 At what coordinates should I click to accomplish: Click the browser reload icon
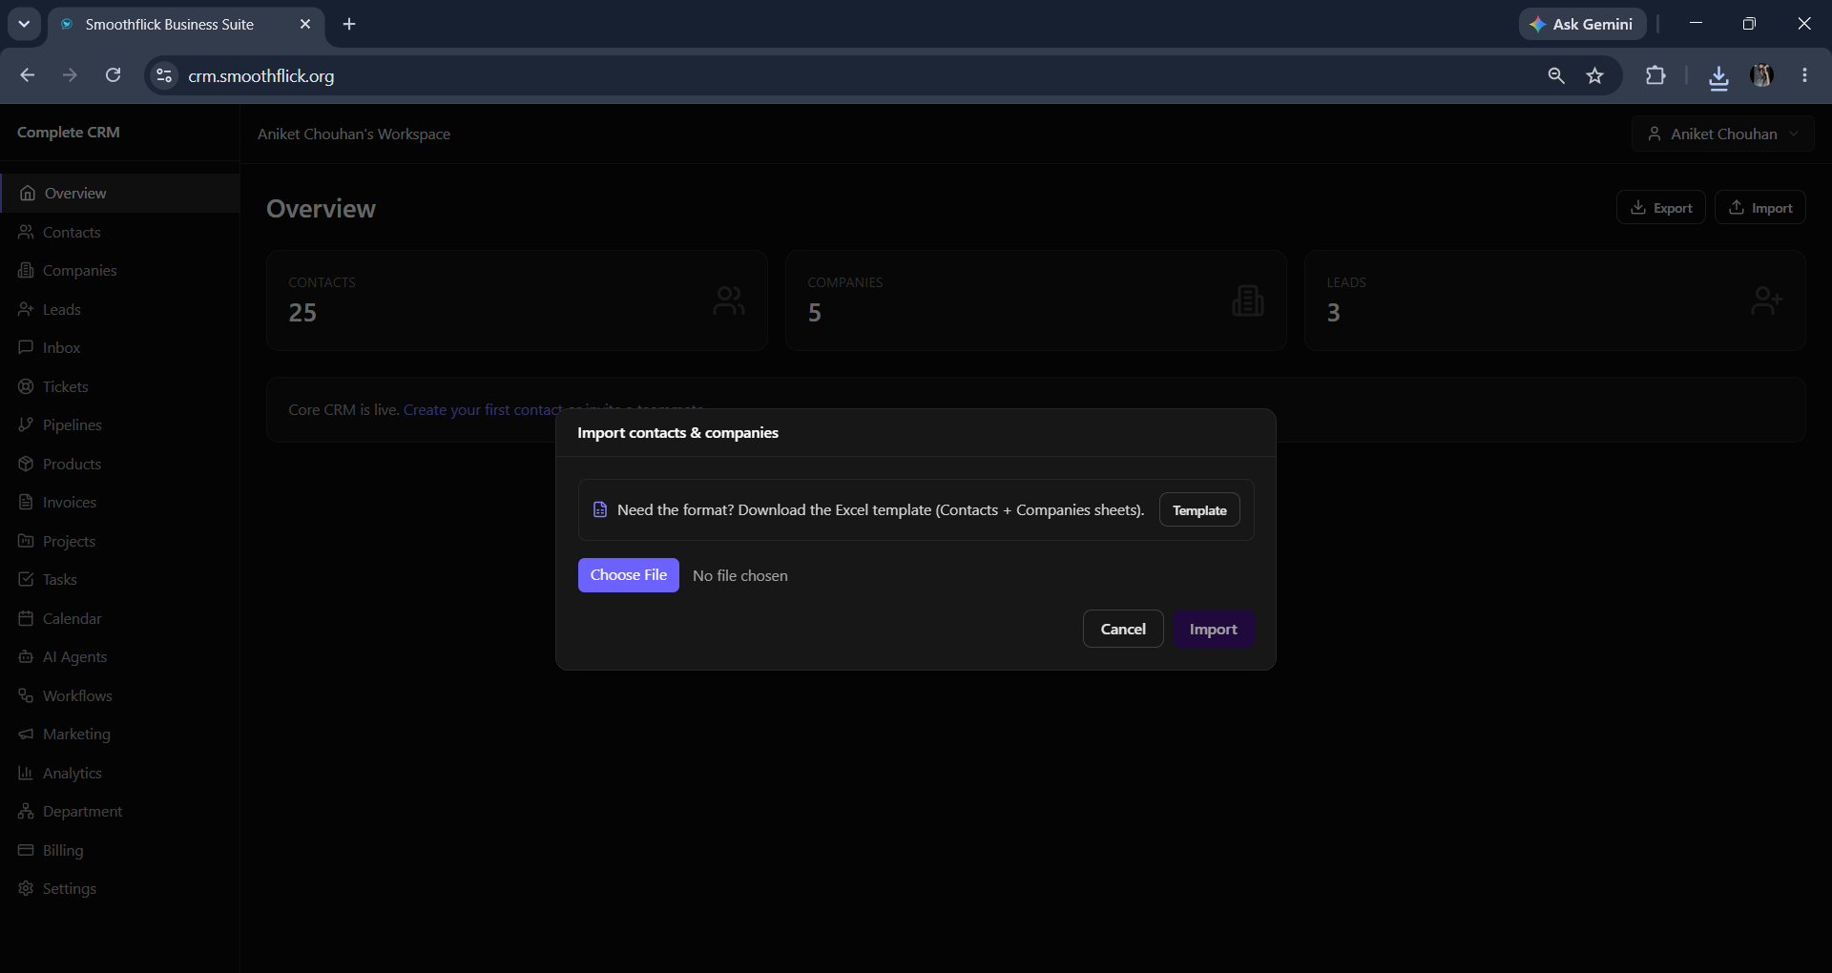point(113,75)
